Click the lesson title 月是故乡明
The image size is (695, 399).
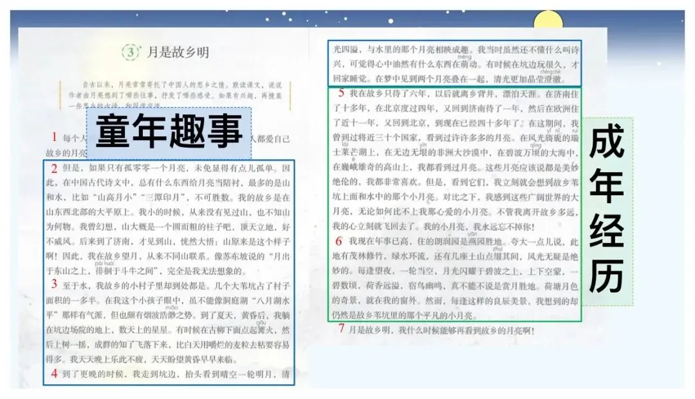pos(178,52)
